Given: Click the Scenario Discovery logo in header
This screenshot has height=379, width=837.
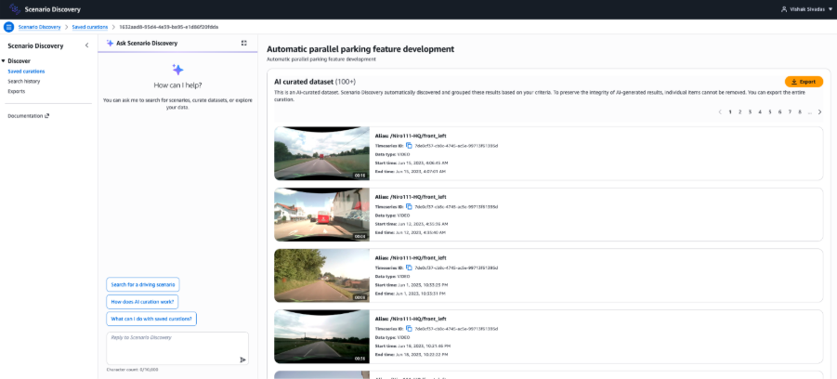Looking at the screenshot, I should (x=15, y=9).
